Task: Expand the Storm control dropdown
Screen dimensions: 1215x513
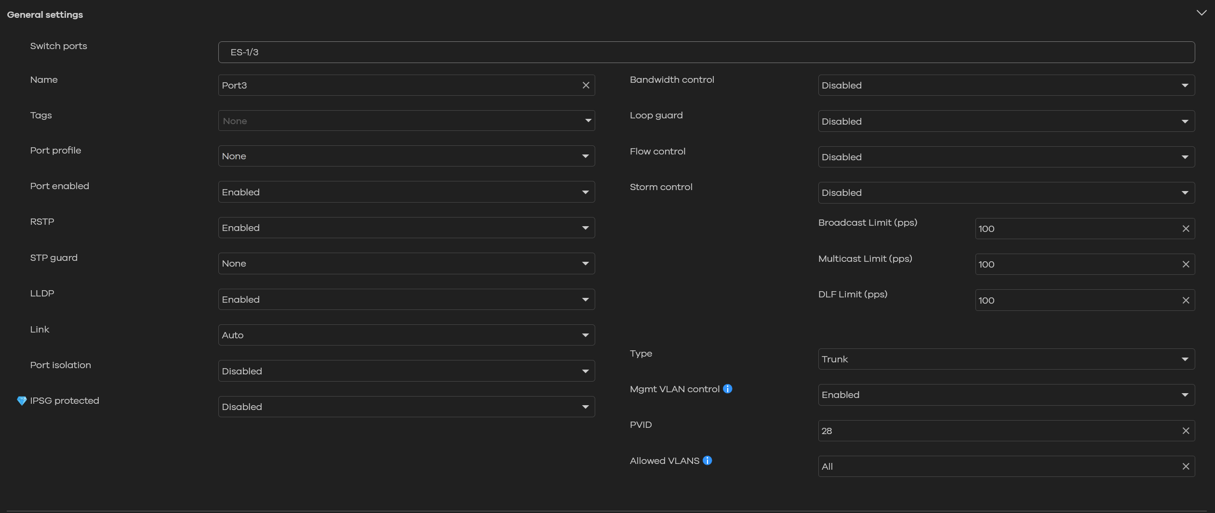Action: [1006, 192]
